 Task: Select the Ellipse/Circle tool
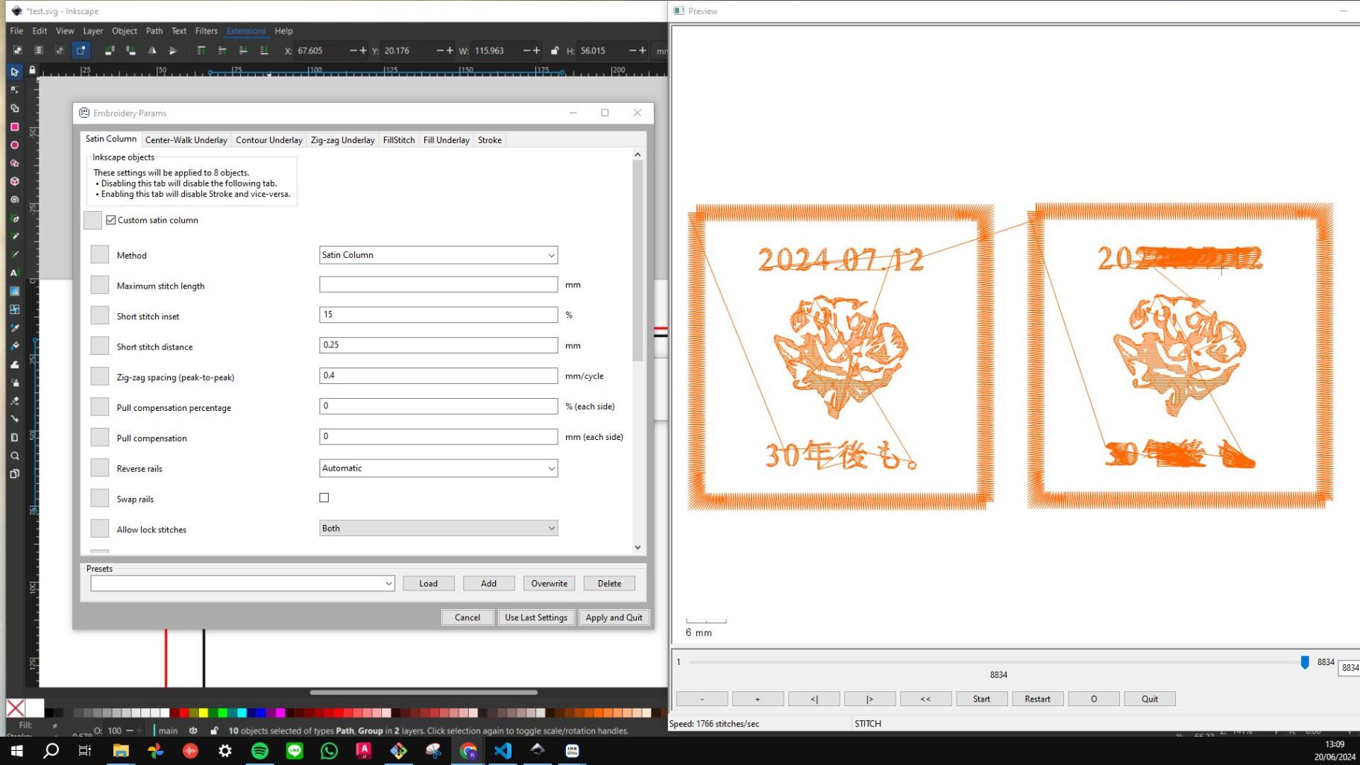click(x=14, y=145)
